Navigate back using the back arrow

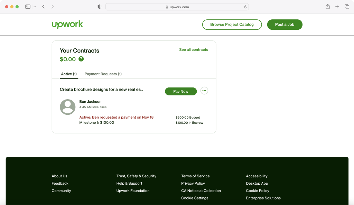[43, 6]
